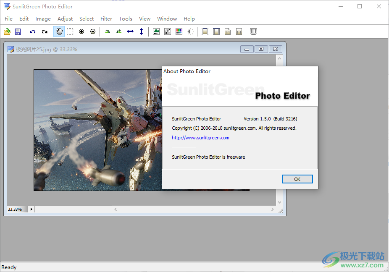Open the Color Balance adjustment
The width and height of the screenshot is (389, 272).
(179, 31)
